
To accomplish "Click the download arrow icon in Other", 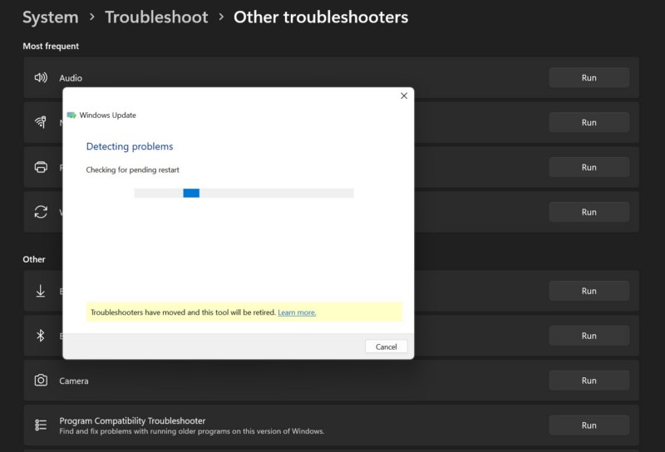I will pyautogui.click(x=40, y=291).
